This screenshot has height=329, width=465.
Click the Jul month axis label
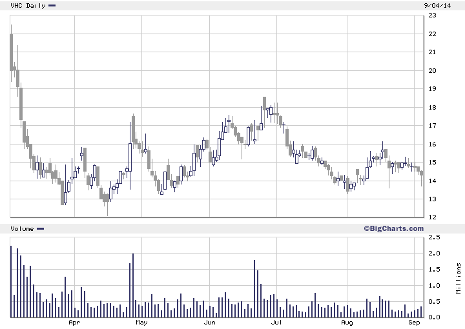click(x=276, y=322)
